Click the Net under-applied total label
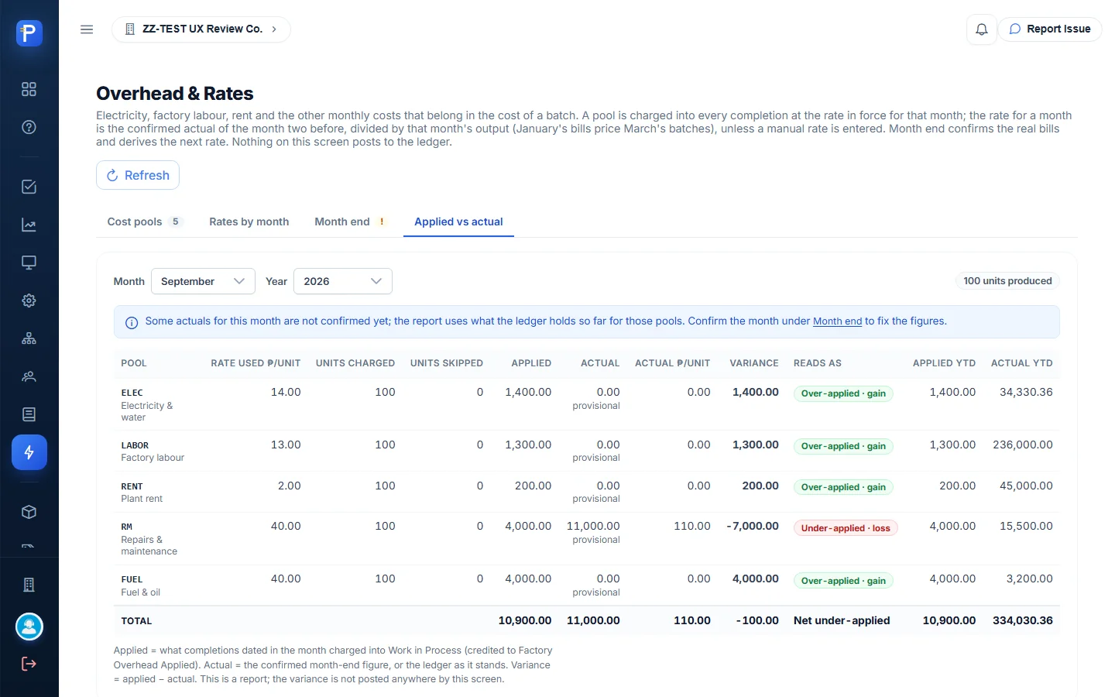1115x697 pixels. [x=842, y=620]
